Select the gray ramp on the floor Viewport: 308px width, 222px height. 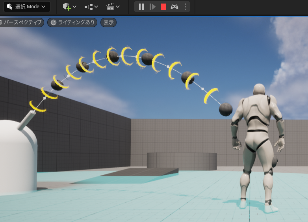[141, 172]
